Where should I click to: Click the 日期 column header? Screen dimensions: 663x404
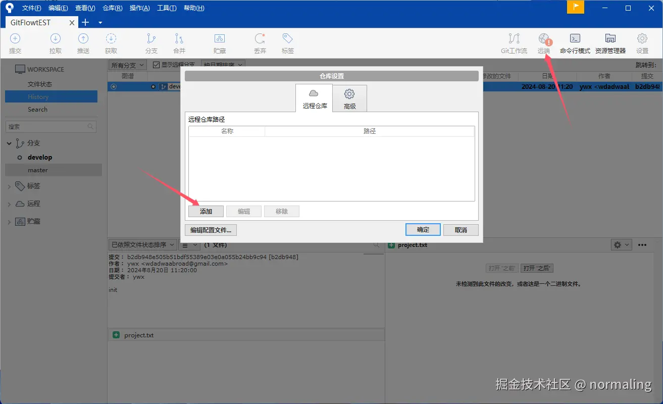coord(547,76)
